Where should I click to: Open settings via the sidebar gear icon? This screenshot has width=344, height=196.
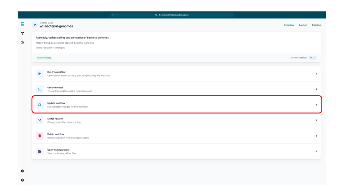[22, 171]
